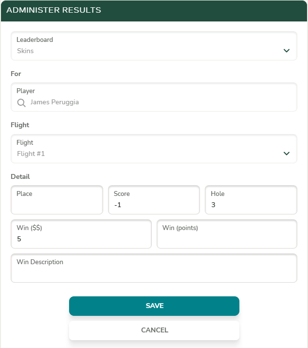308x348 pixels.
Task: Click the Administer Results header title
Action: (54, 10)
